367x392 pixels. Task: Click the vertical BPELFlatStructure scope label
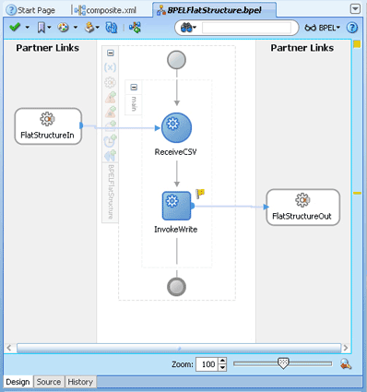(x=111, y=192)
